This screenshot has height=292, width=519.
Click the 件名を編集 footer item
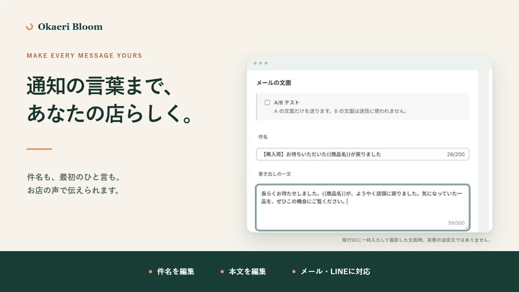coord(172,271)
